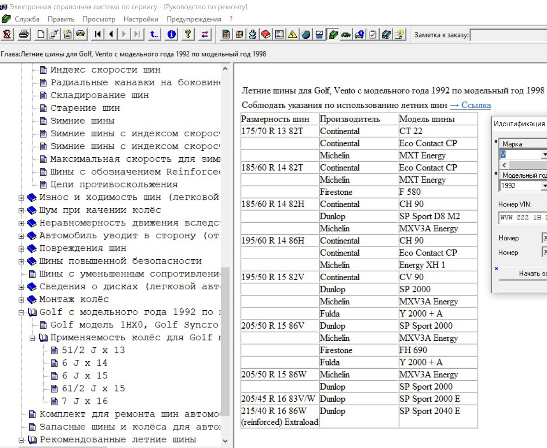Click the globe icon in toolbar
The height and width of the screenshot is (448, 547).
point(306,34)
